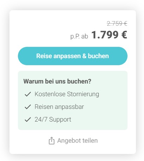The width and height of the screenshot is (144, 161).
Task: Click the word buchen on the teal button
Action: pyautogui.click(x=98, y=56)
